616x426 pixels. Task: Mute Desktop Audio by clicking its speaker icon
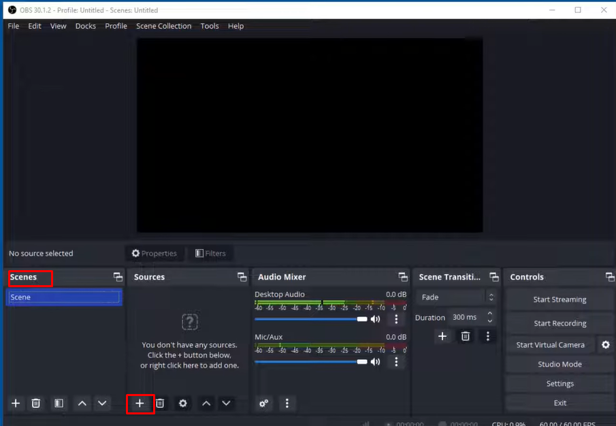[375, 318]
